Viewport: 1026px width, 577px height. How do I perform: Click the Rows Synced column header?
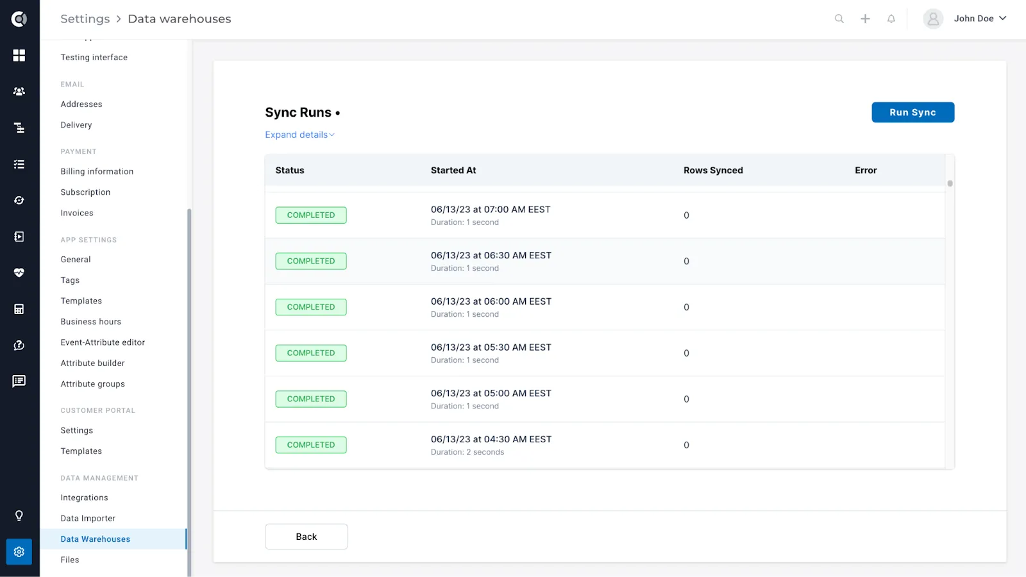point(713,171)
